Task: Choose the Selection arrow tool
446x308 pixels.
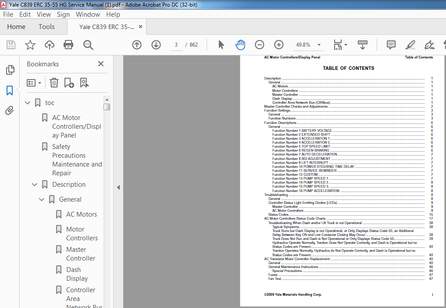Action: [x=221, y=45]
